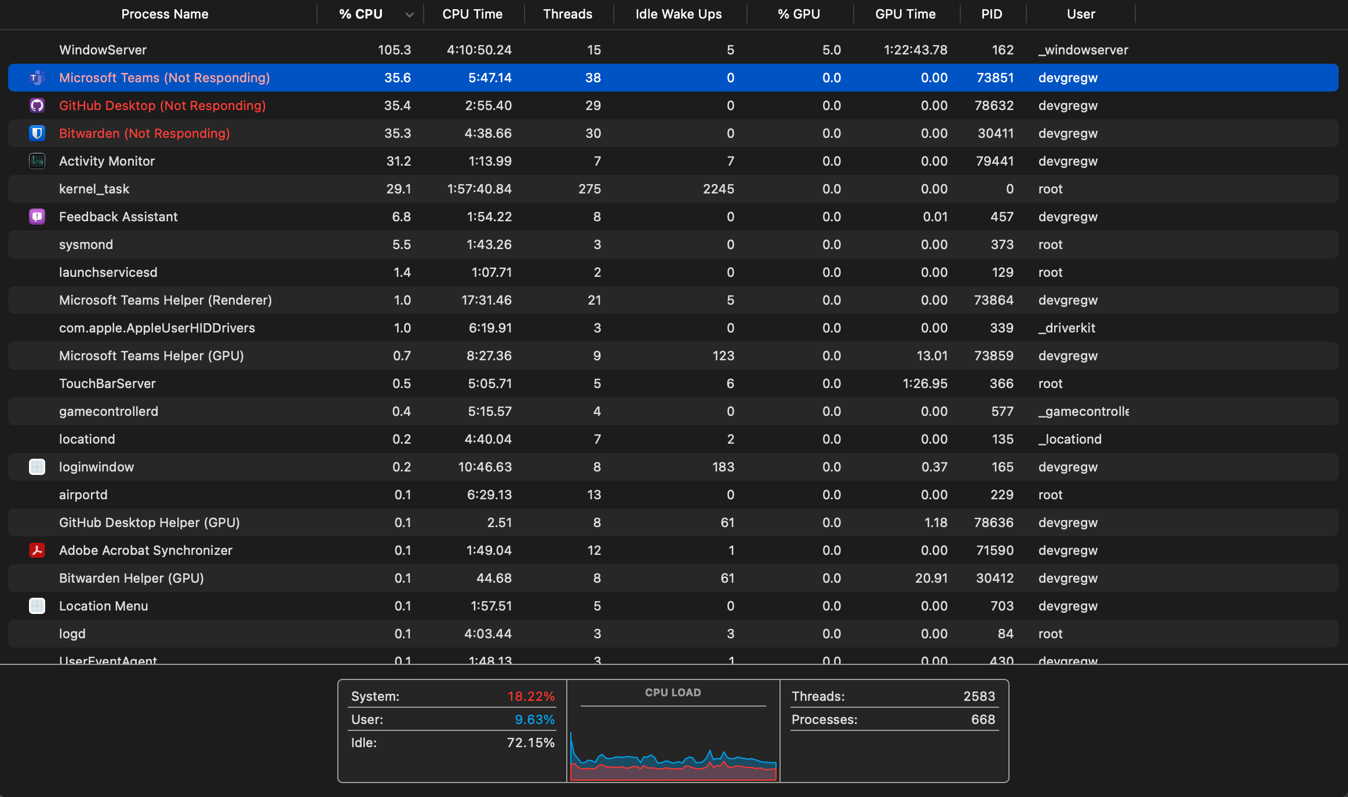Select the logd process row
Image resolution: width=1348 pixels, height=797 pixels.
673,634
